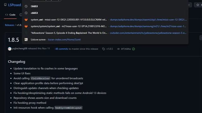
Task: Click the green verified check icon
Action: tap(134, 49)
